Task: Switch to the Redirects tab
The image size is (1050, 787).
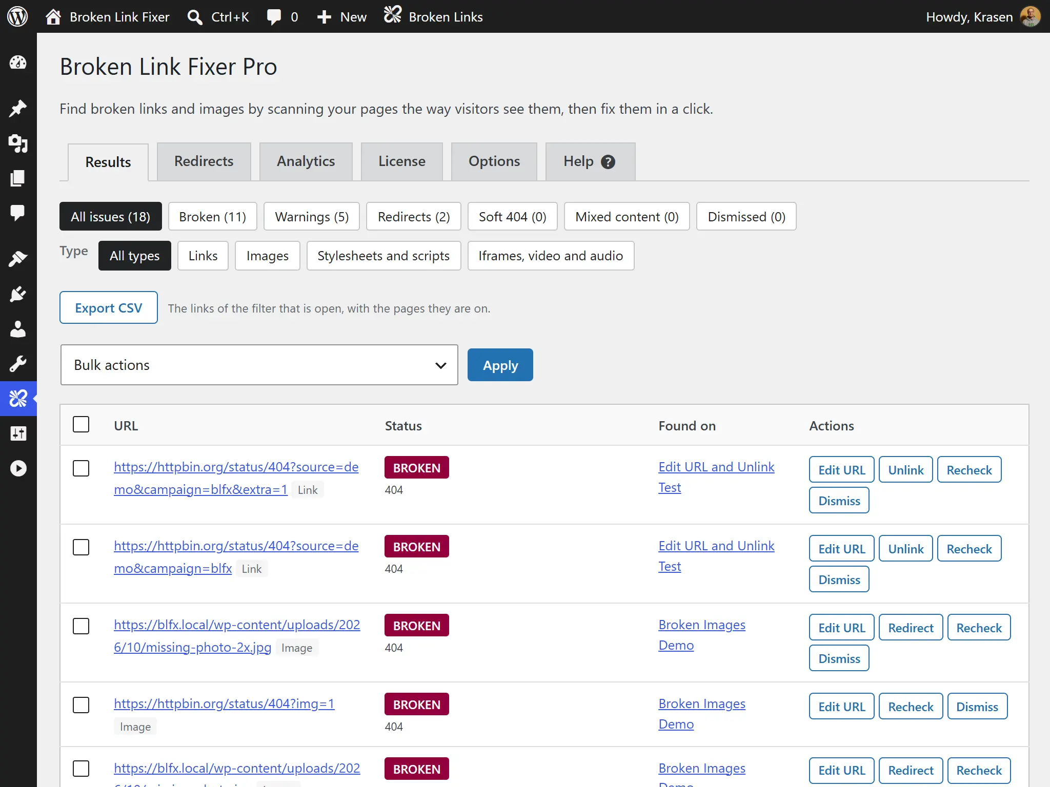Action: [x=204, y=161]
